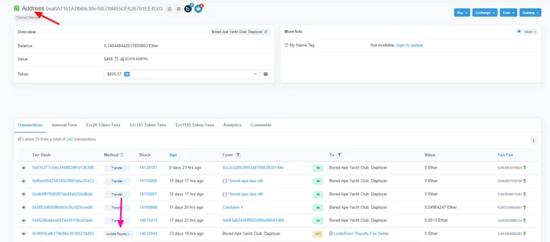The width and height of the screenshot is (550, 242).
Task: Filter transactions by From address
Action: click(x=238, y=155)
